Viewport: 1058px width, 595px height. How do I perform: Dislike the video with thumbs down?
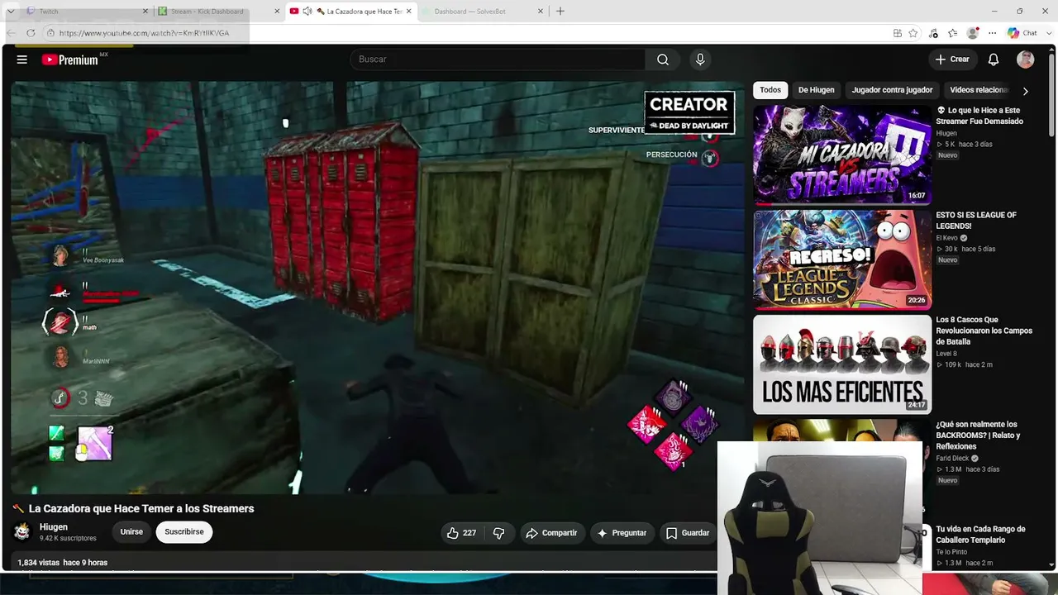[x=498, y=533]
